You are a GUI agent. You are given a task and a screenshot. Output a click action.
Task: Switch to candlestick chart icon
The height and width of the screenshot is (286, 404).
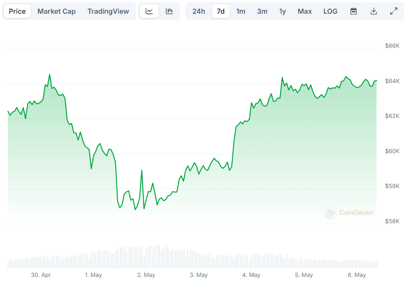click(x=169, y=11)
